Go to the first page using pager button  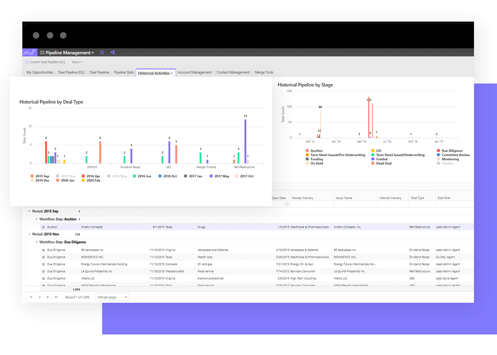[31, 297]
